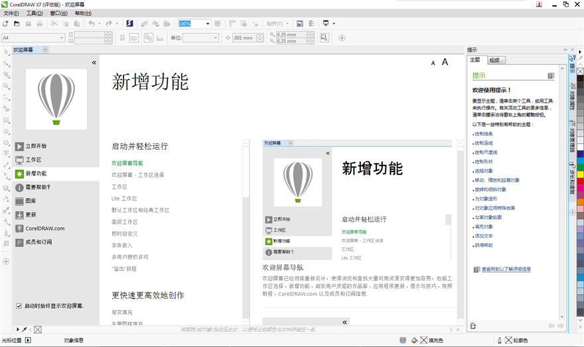Select the Zoom magnifier tool
The height and width of the screenshot is (347, 584).
click(x=7, y=86)
